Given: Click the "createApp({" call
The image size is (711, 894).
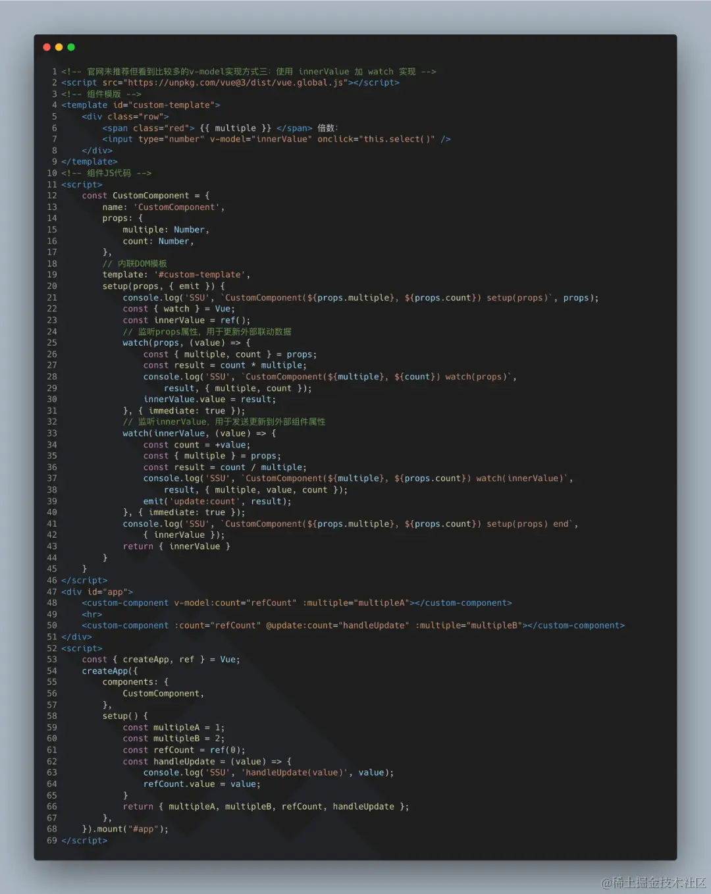Looking at the screenshot, I should point(110,671).
